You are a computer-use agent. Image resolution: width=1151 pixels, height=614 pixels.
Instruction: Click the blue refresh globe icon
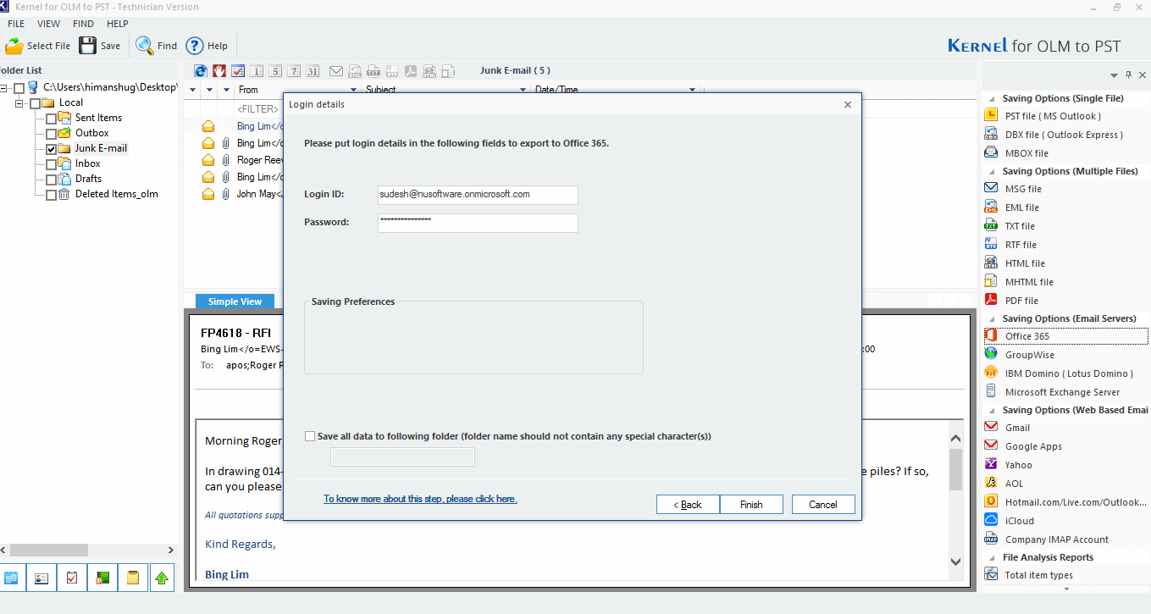201,71
